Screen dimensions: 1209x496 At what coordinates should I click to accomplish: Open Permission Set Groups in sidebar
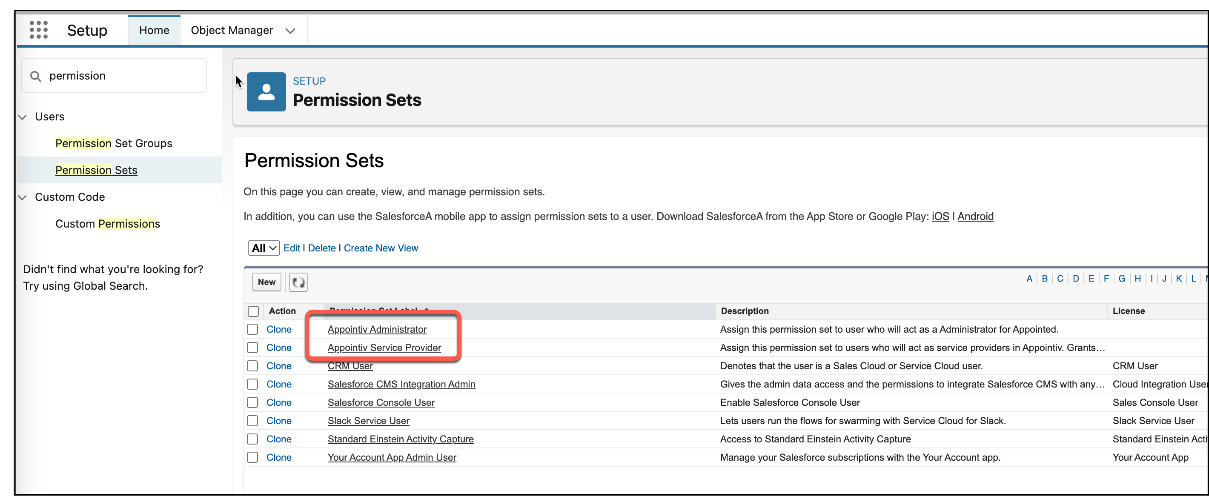point(114,143)
